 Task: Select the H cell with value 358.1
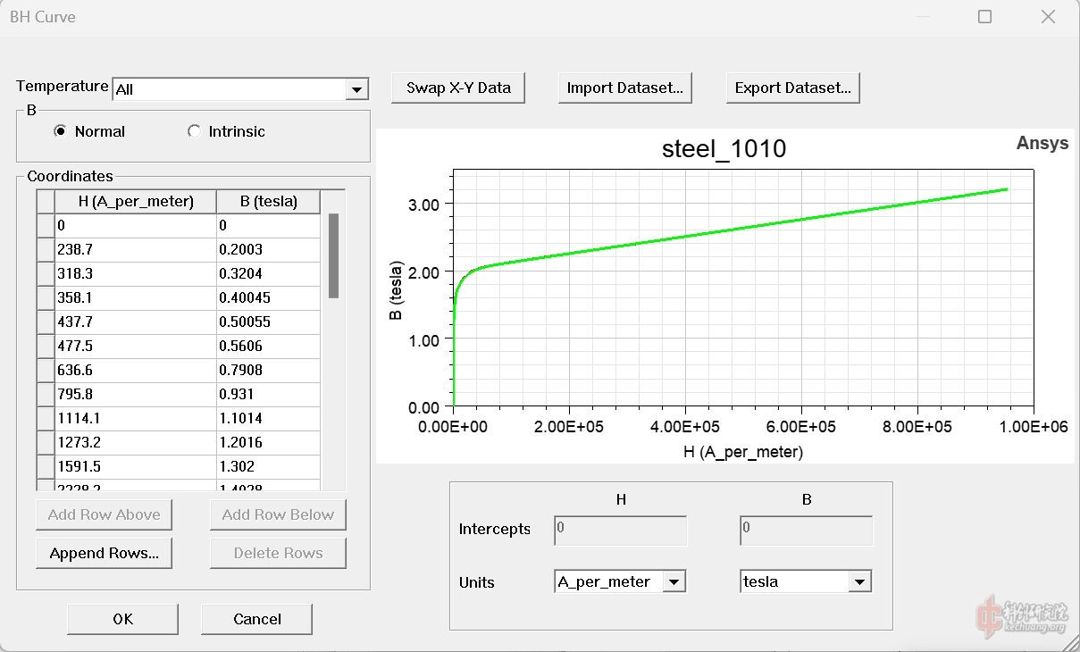point(136,297)
